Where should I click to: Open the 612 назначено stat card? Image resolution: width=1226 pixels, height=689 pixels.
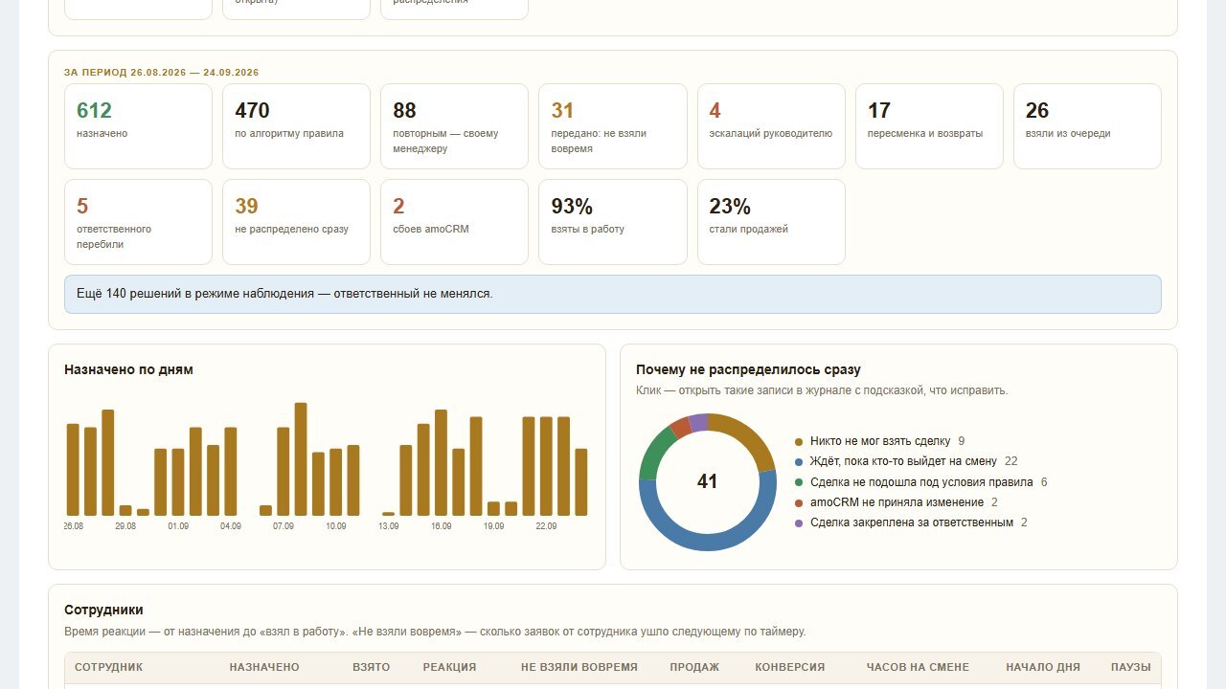point(138,126)
